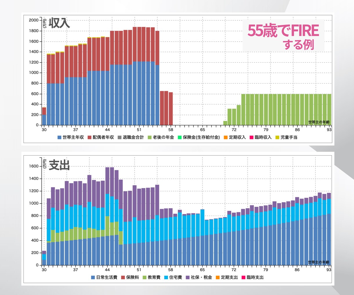Select the 臨時支出 legend label

click(255, 277)
